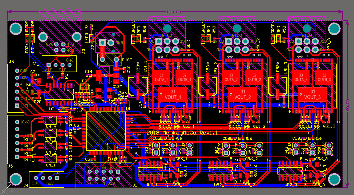Click the J4 connector SDA pad
This screenshot has height=195, width=354.
tap(50, 178)
